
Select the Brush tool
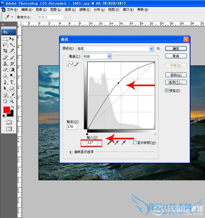[12, 58]
